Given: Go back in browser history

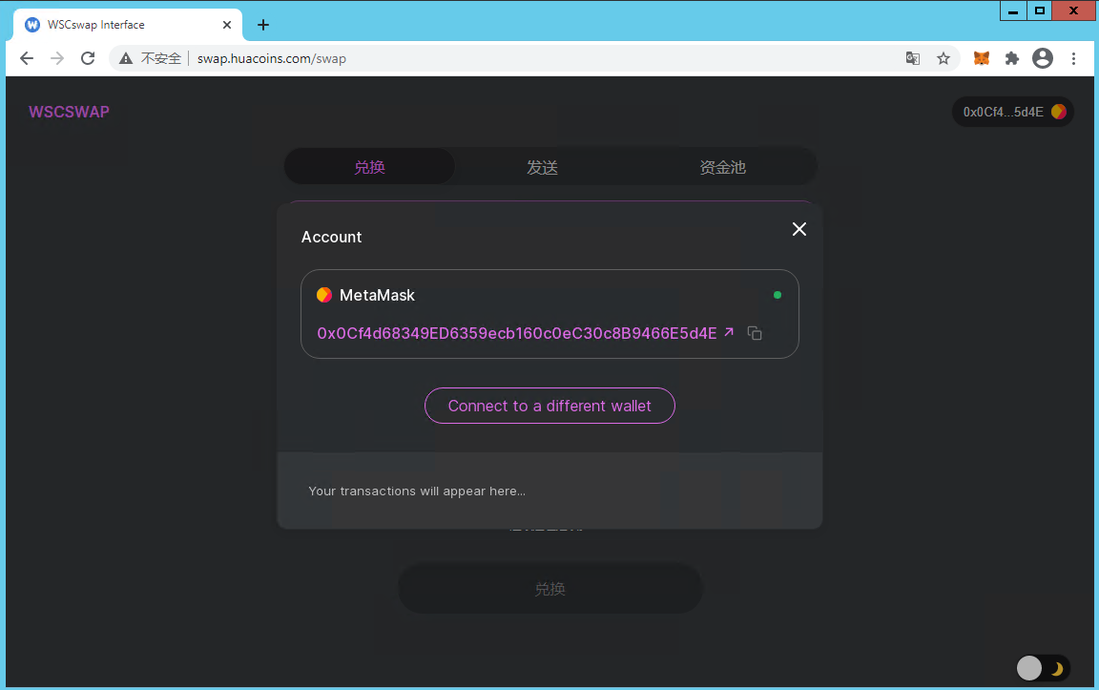Looking at the screenshot, I should [x=27, y=58].
